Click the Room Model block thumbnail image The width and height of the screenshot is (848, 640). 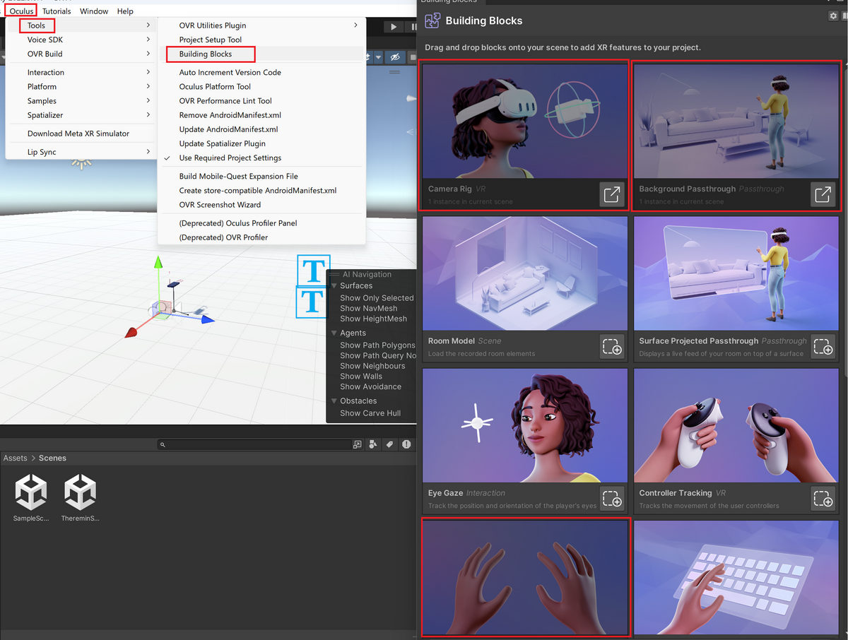[x=525, y=273]
